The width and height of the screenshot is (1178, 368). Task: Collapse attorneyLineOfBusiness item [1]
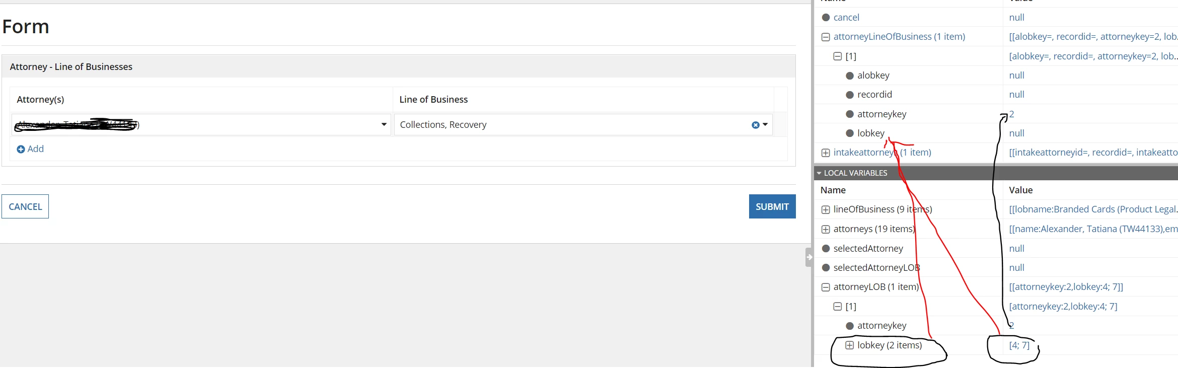[838, 56]
